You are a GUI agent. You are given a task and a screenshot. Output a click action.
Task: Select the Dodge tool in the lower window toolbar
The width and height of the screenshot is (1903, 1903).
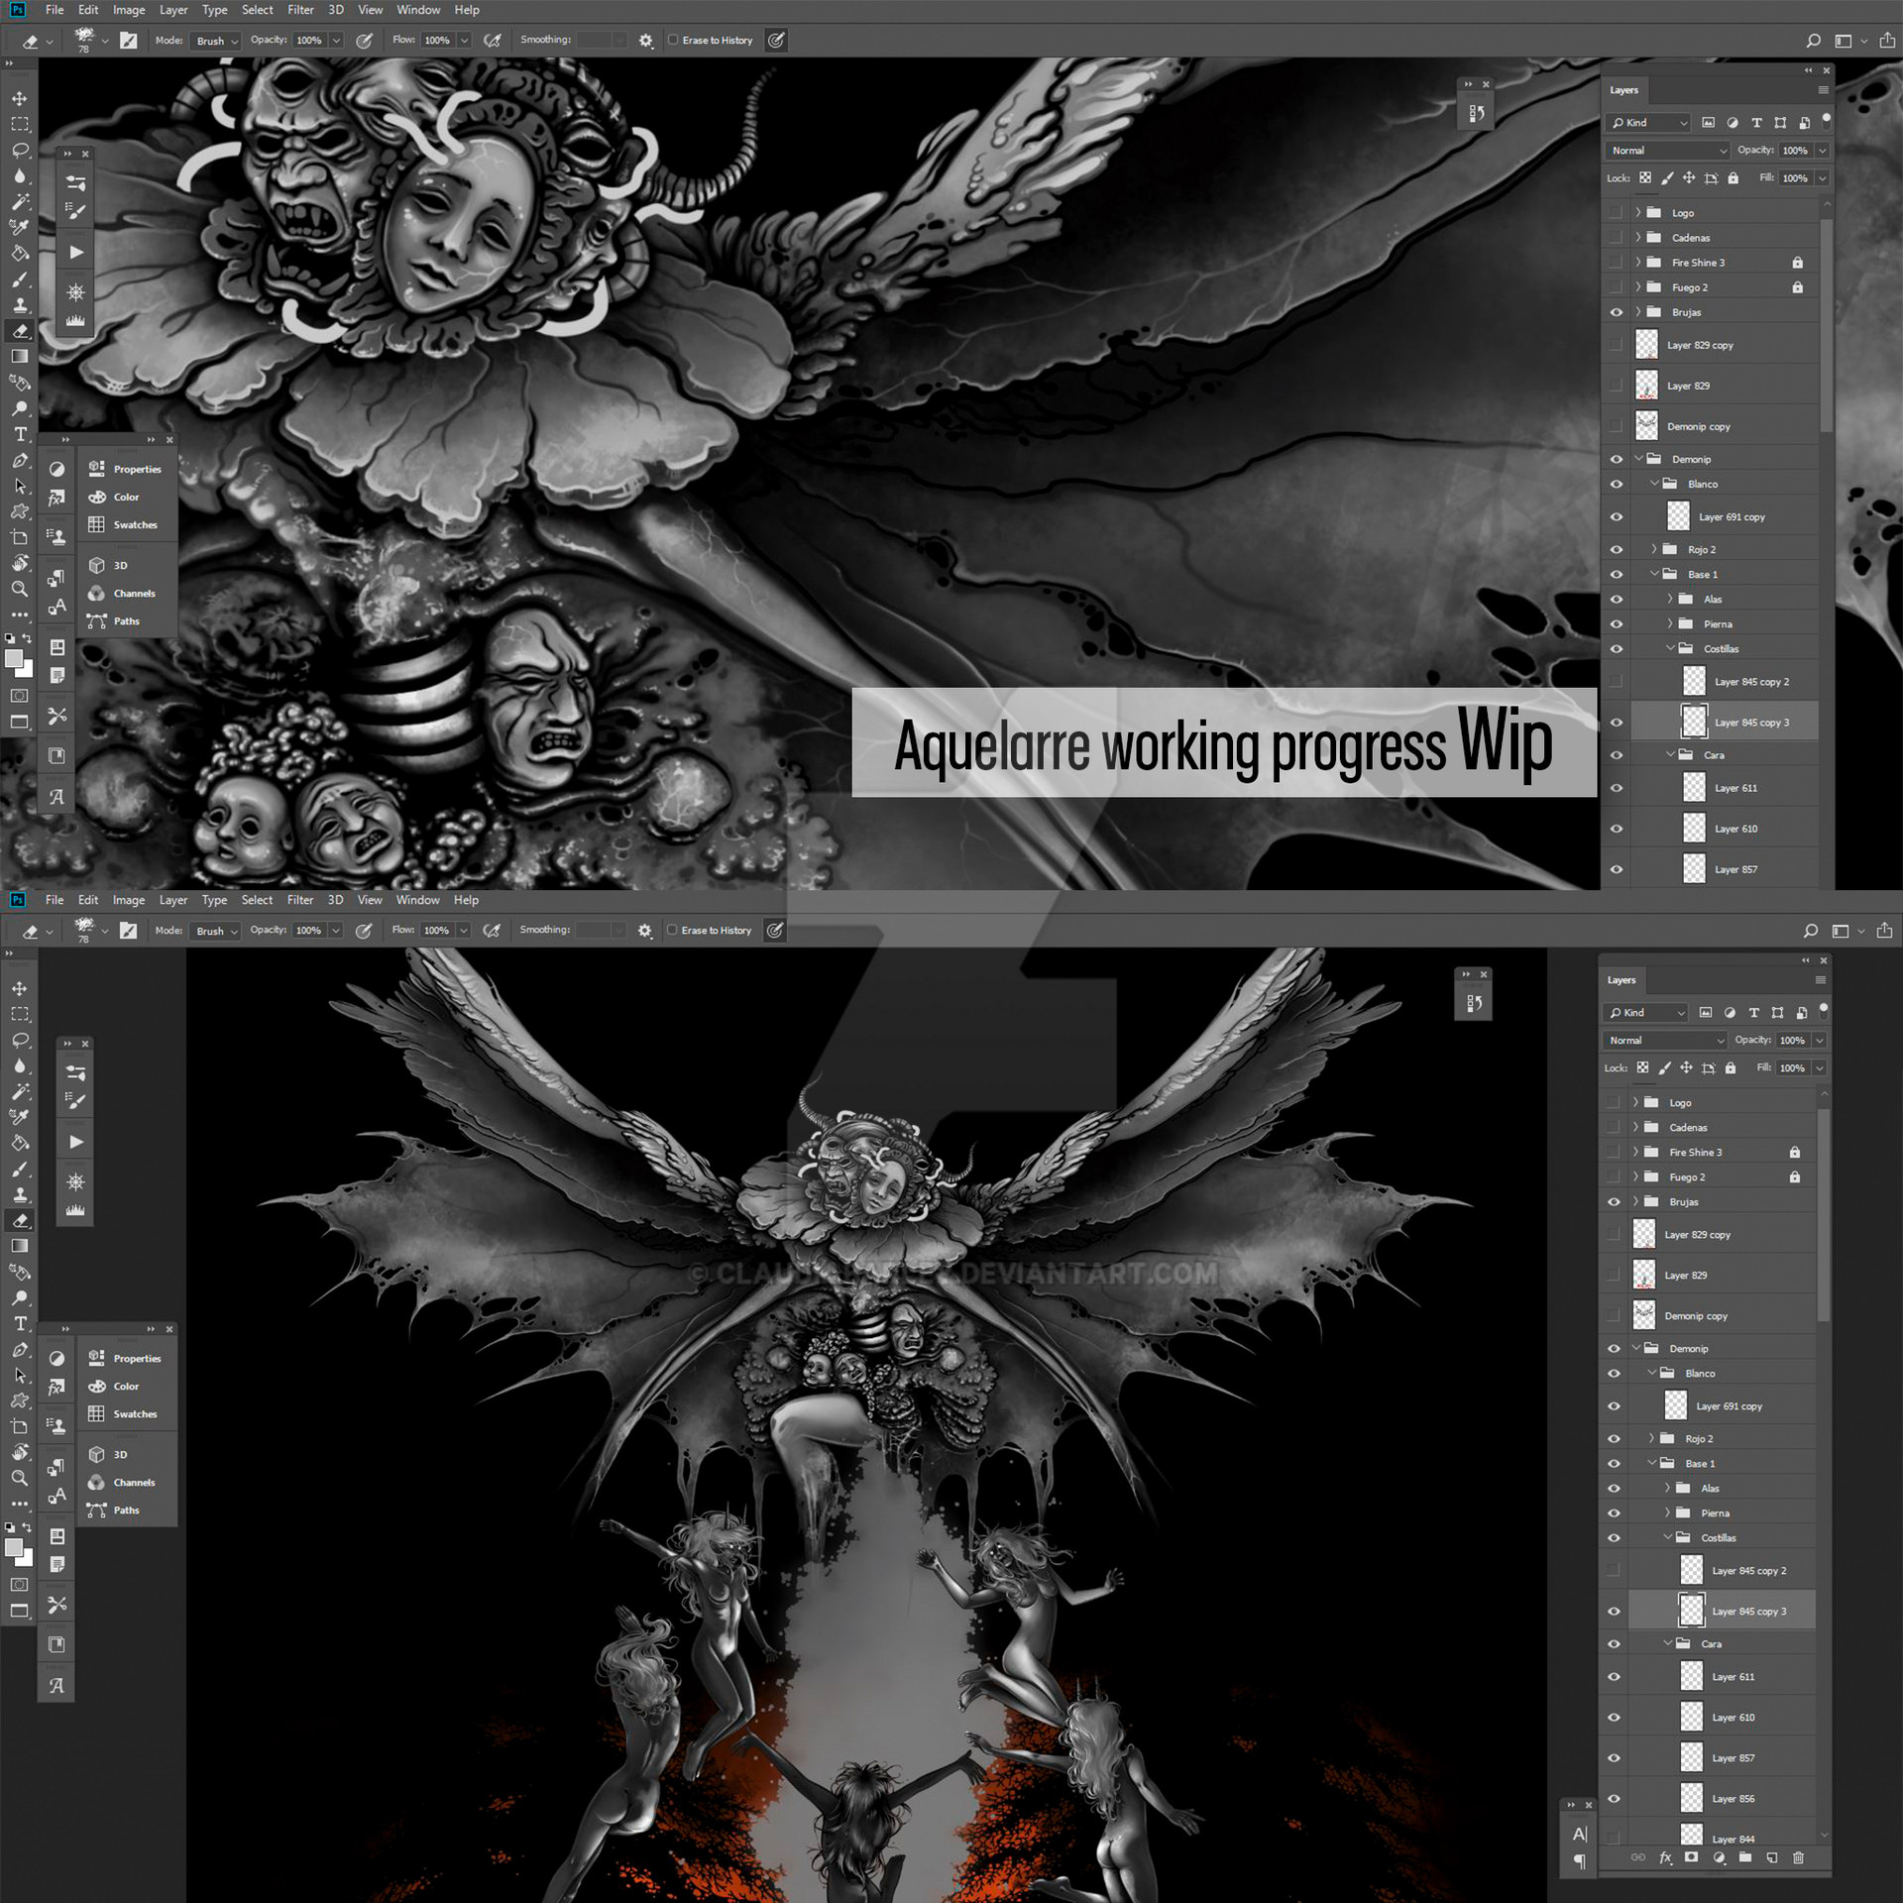20,1297
